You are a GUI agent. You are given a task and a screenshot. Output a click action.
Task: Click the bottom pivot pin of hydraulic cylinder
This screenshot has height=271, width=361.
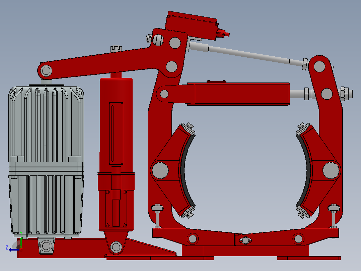click(116, 247)
